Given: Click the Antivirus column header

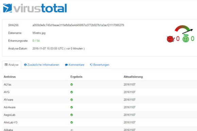Looking at the screenshot, I should pyautogui.click(x=10, y=77).
